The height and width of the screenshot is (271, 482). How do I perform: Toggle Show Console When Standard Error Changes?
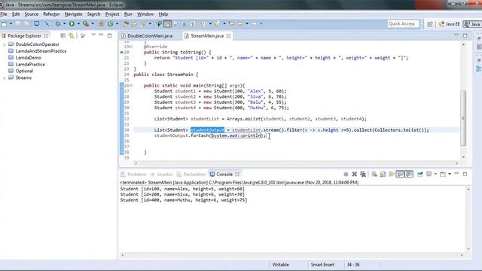pos(408,174)
